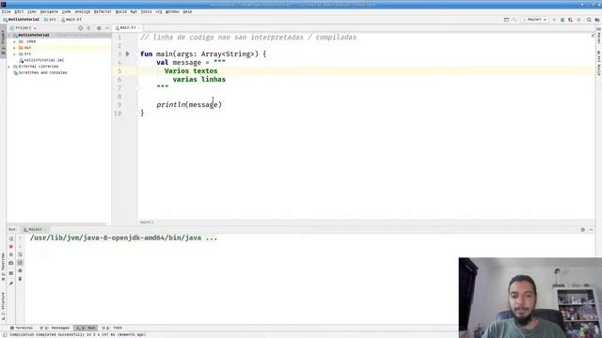Click the run gutter arrow beside fun main
The width and height of the screenshot is (602, 338).
coord(128,54)
